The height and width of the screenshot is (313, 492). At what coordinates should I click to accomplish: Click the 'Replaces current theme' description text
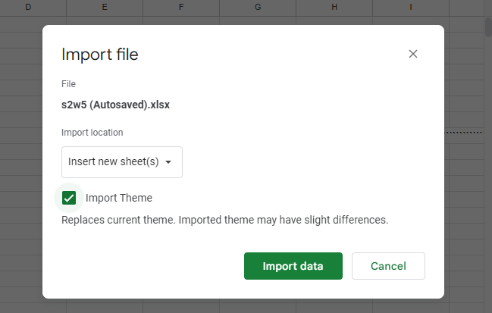[224, 221]
